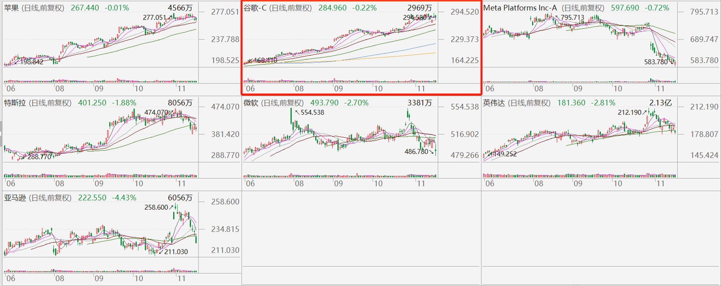
Task: Click the 英伟达 volume figure 2.13亿
Action: [660, 103]
